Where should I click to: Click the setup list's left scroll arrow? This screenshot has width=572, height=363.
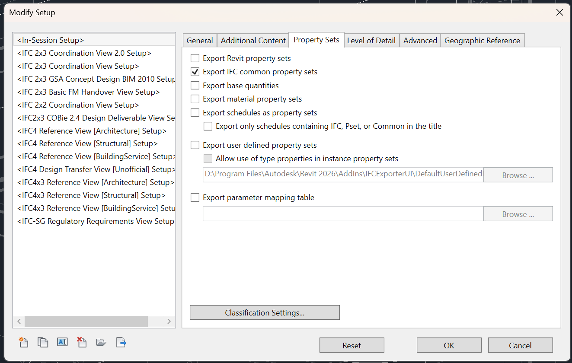point(19,322)
